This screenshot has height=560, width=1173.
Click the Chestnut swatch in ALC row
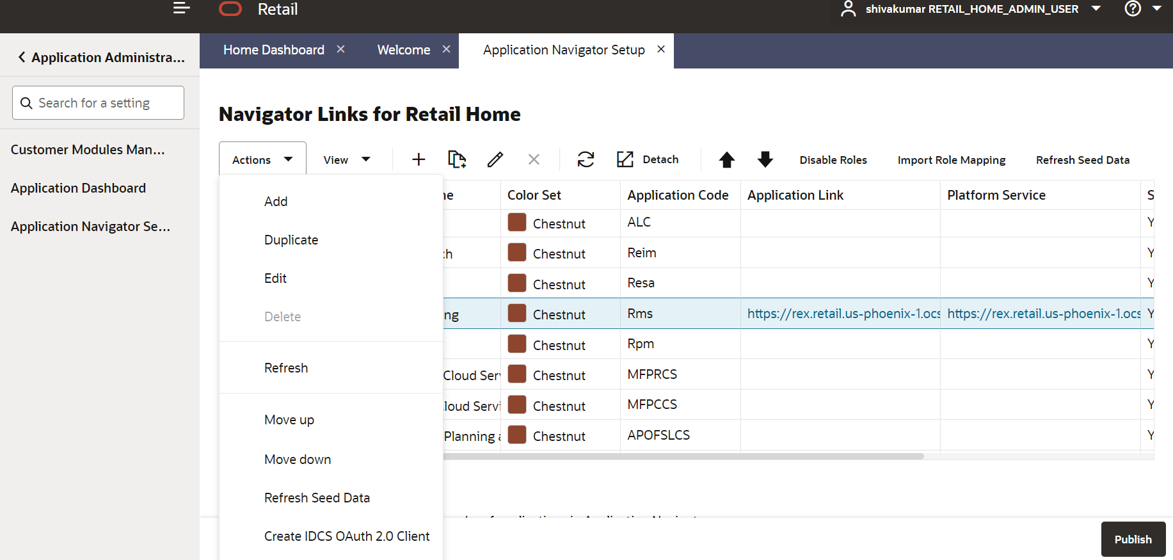coord(517,222)
